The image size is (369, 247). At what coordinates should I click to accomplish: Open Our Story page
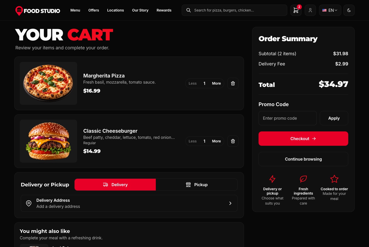click(140, 10)
